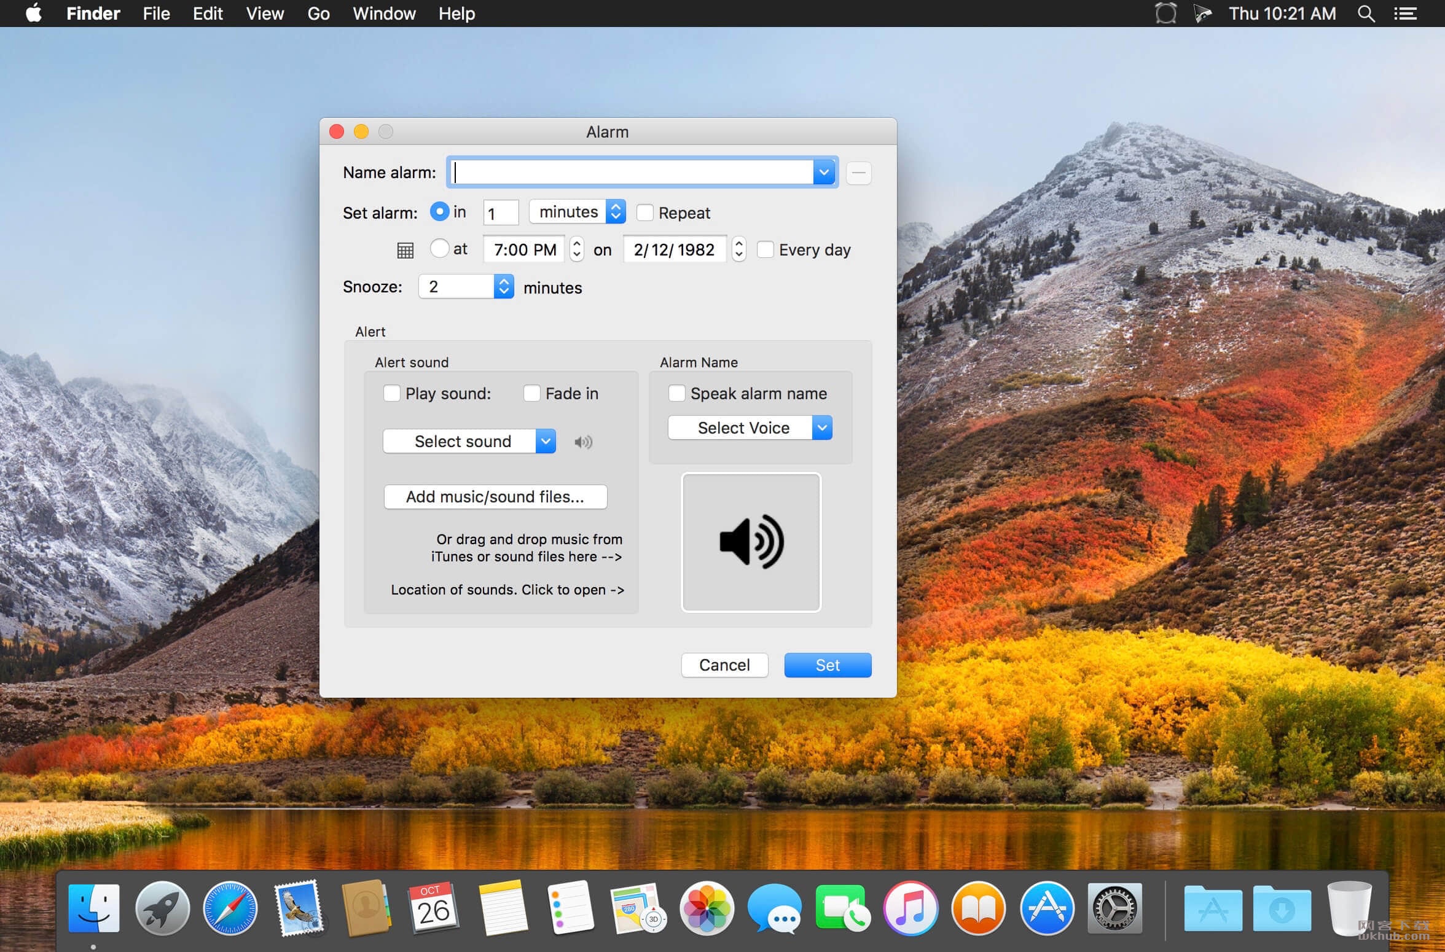Click the large speaker sound drop area
This screenshot has height=952, width=1445.
751,542
